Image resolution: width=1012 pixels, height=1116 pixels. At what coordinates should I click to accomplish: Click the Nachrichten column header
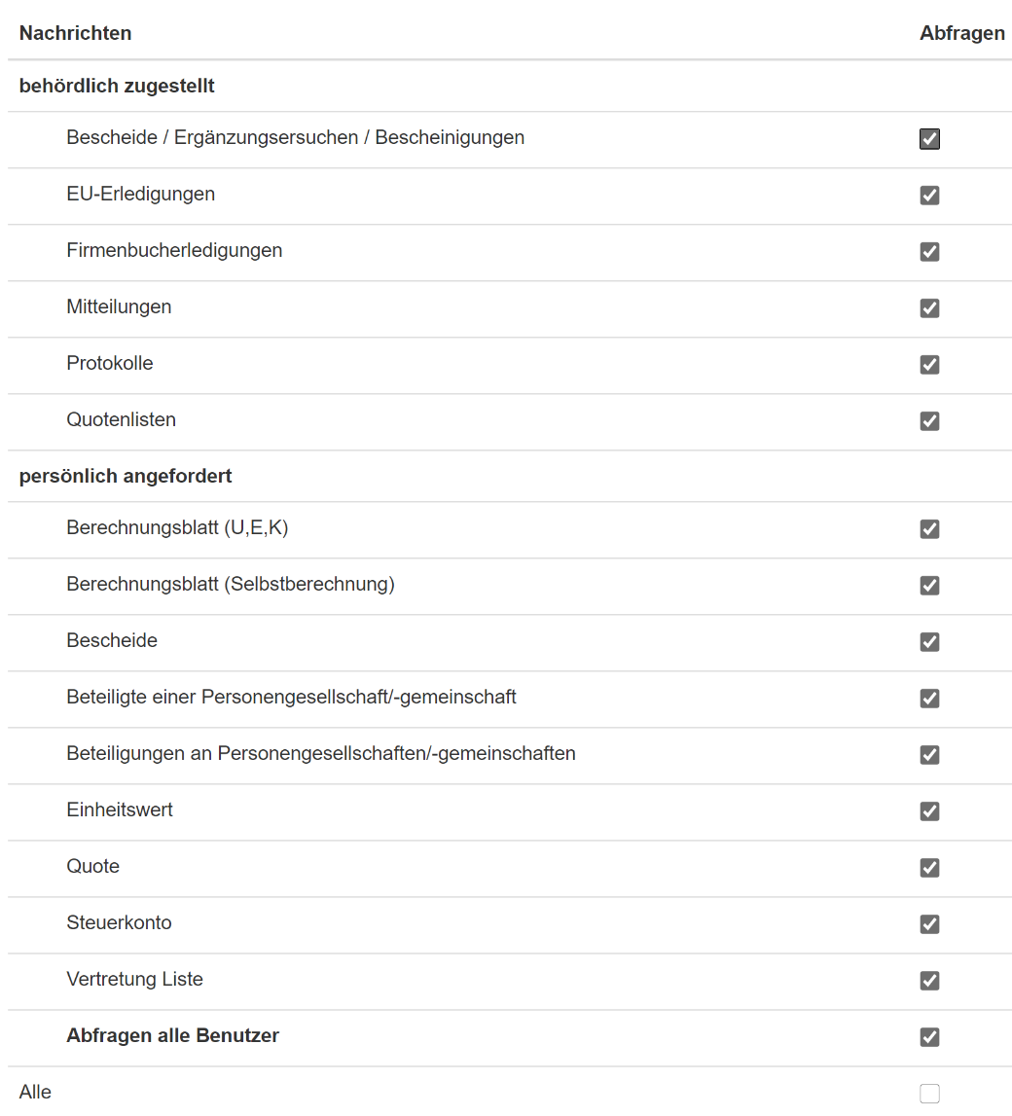(x=75, y=33)
